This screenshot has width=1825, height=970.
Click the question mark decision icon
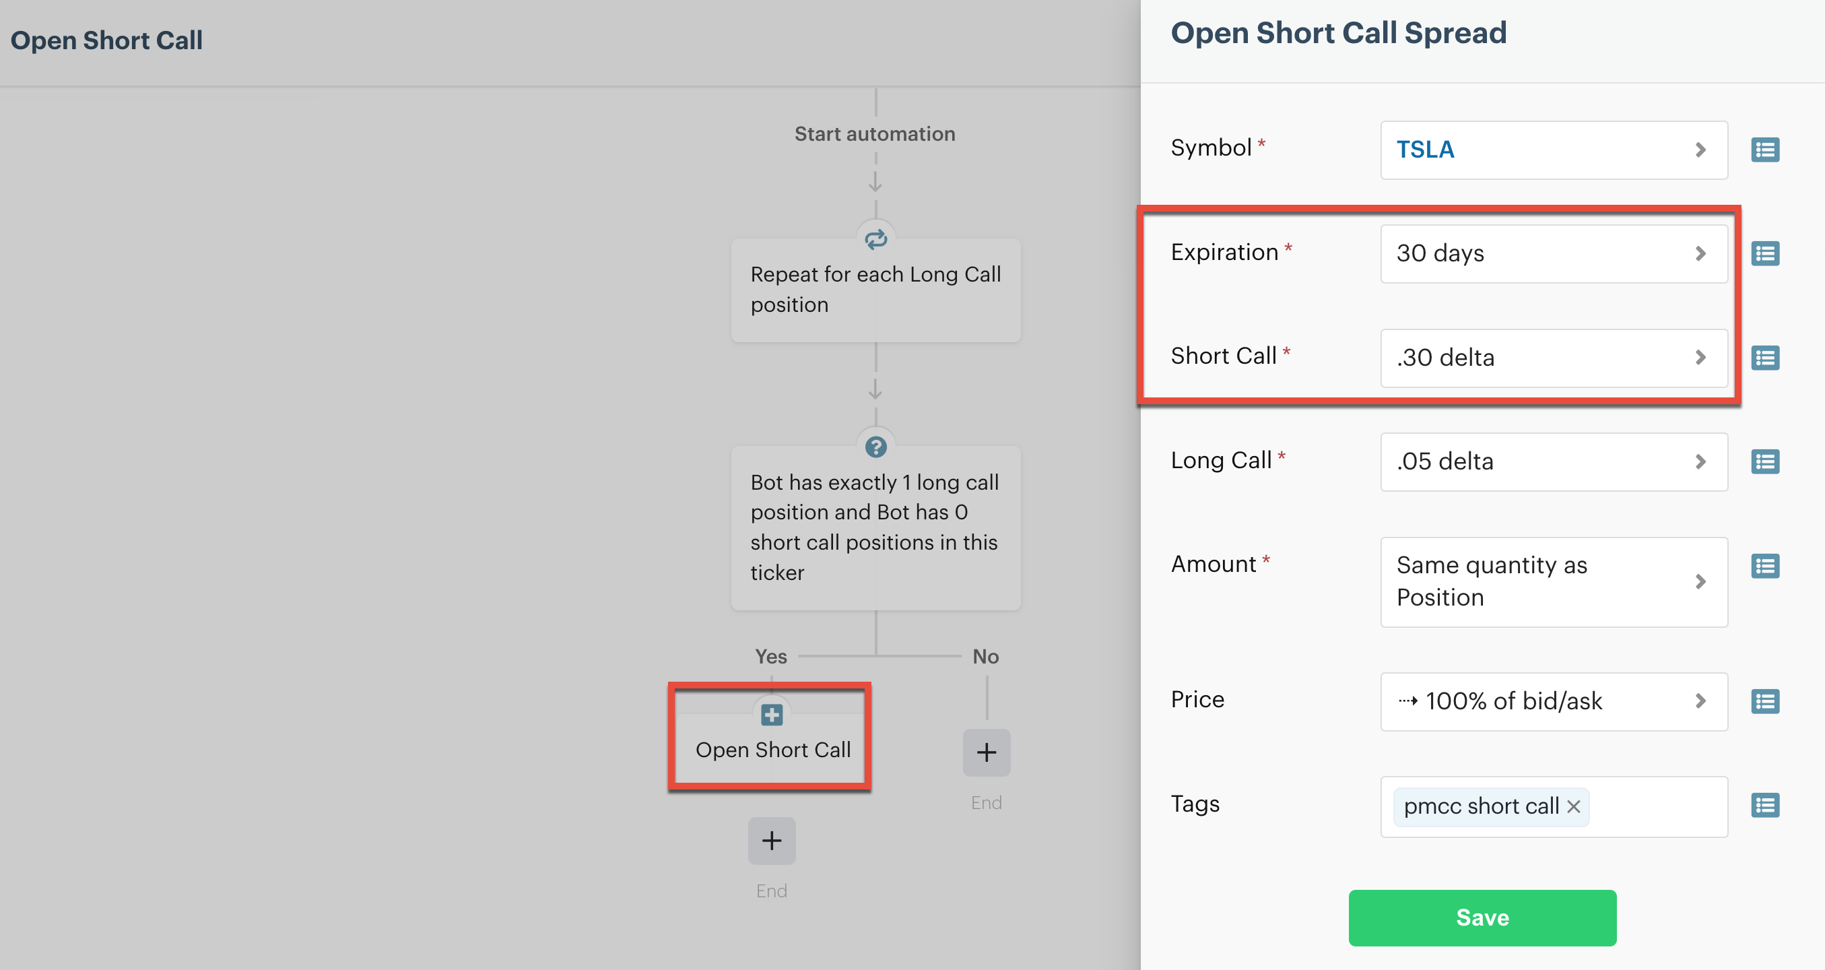pos(875,447)
